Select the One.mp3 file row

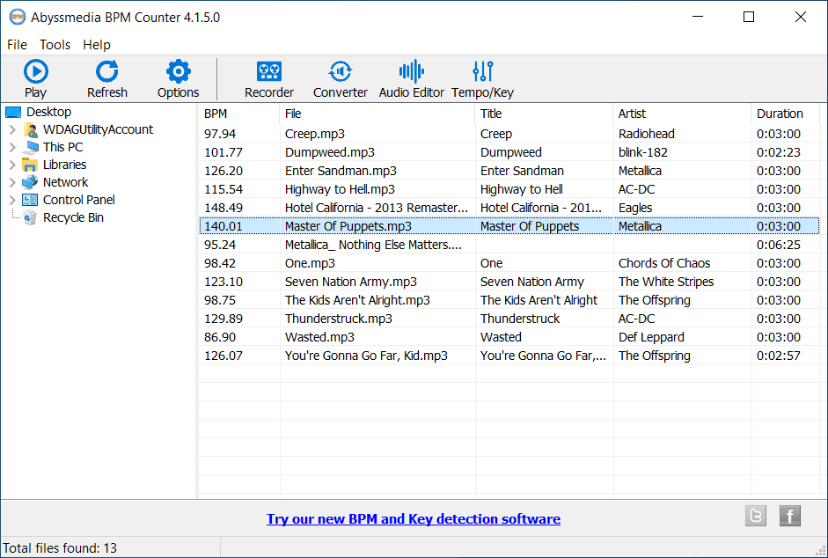[509, 263]
